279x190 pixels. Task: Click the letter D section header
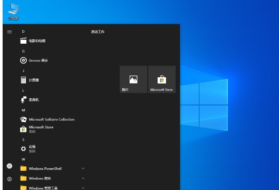click(x=24, y=32)
